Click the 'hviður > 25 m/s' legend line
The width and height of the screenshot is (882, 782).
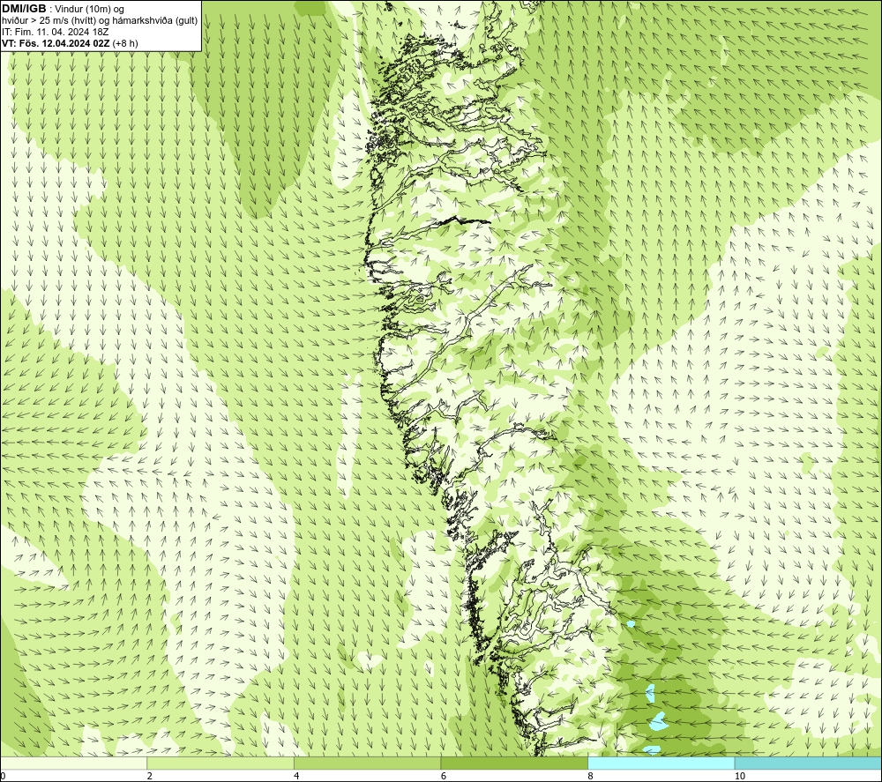(x=100, y=20)
